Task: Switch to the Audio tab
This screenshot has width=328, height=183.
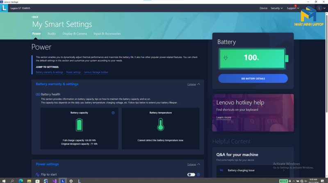Action: (52, 34)
